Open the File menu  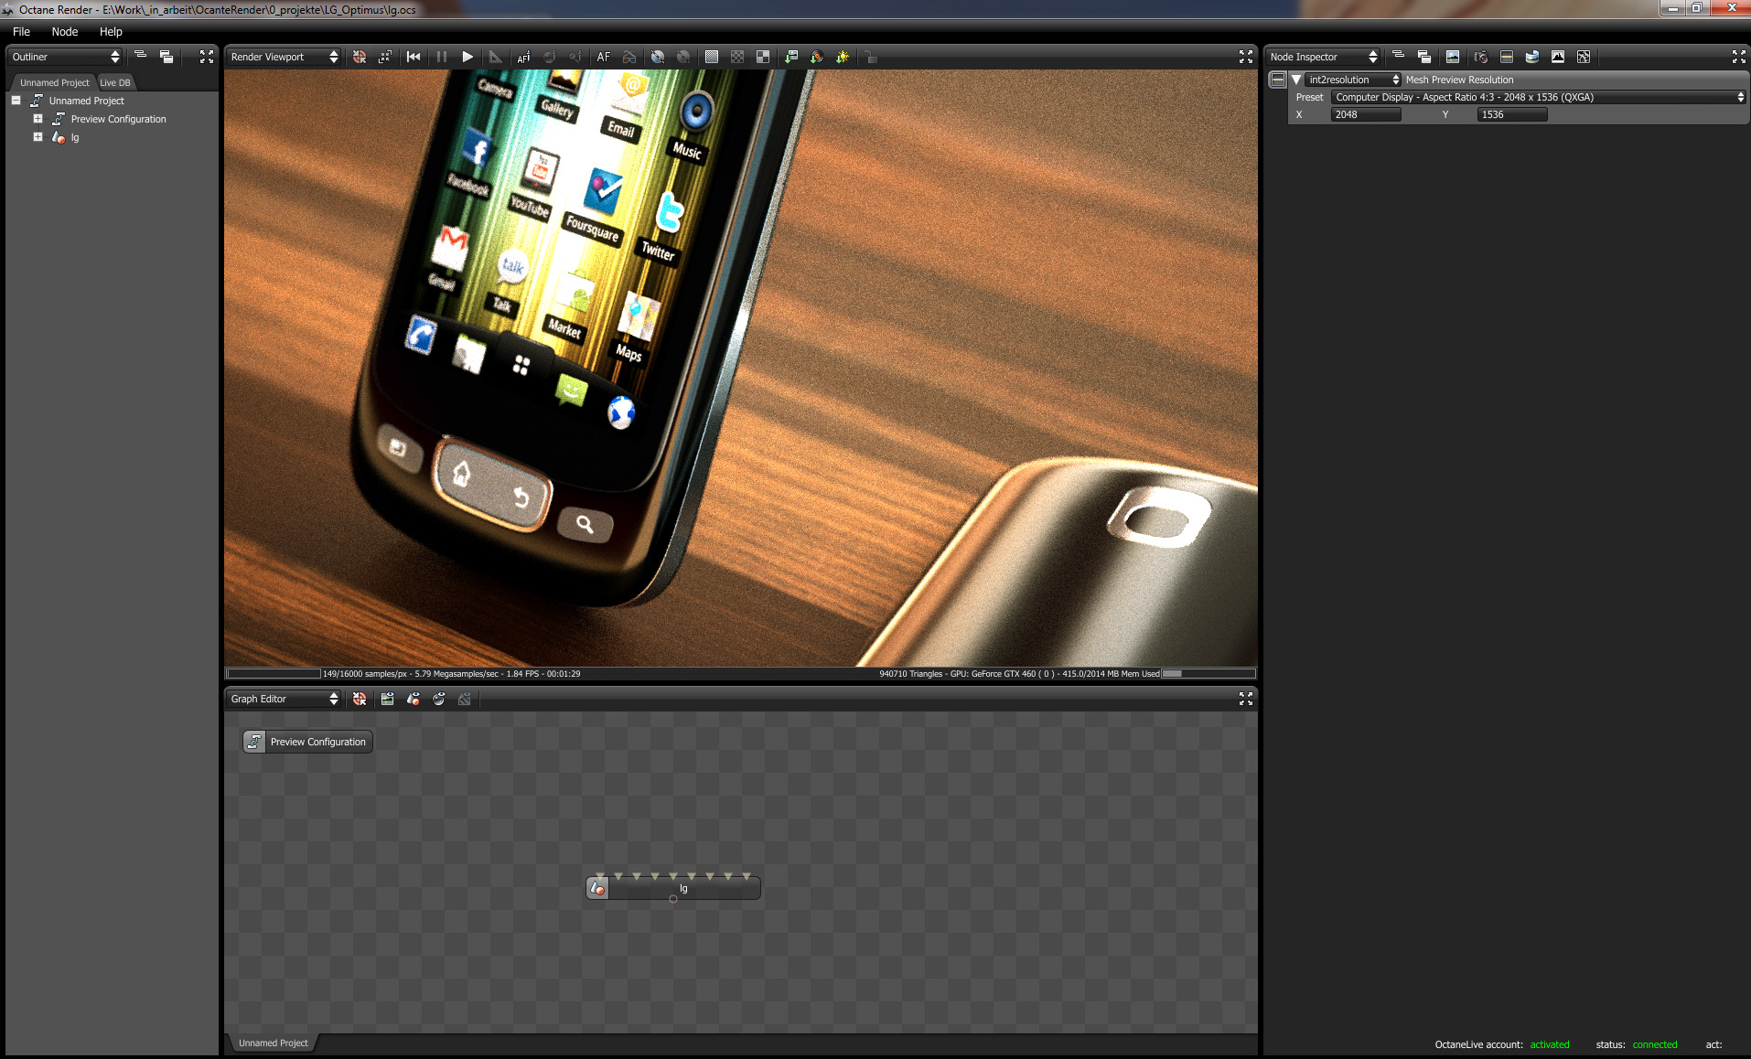(x=22, y=31)
